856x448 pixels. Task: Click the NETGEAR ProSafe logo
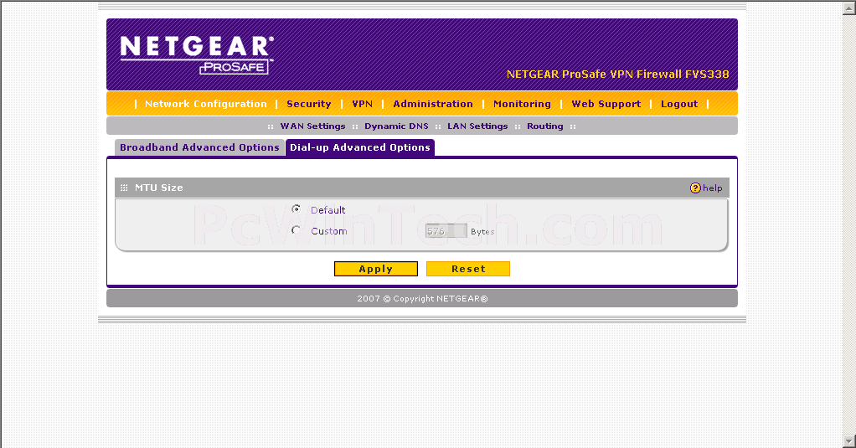click(197, 54)
